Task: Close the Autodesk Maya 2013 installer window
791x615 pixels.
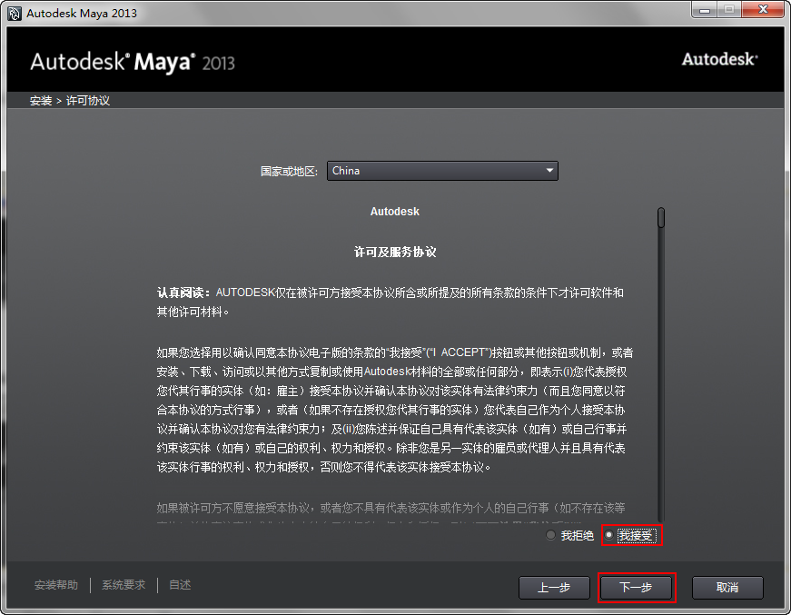Action: [763, 9]
